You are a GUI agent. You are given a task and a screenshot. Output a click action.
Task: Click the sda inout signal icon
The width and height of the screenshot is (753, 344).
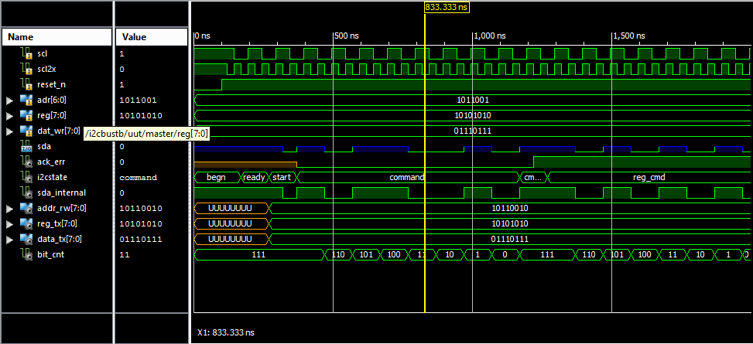27,146
